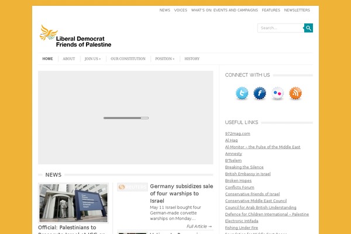Click the slideshow loading progress bar
This screenshot has height=234, width=351.
(126, 118)
